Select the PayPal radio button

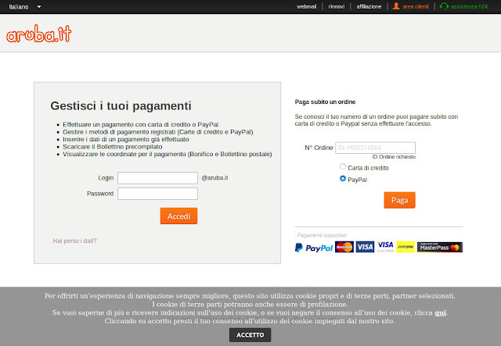[343, 179]
